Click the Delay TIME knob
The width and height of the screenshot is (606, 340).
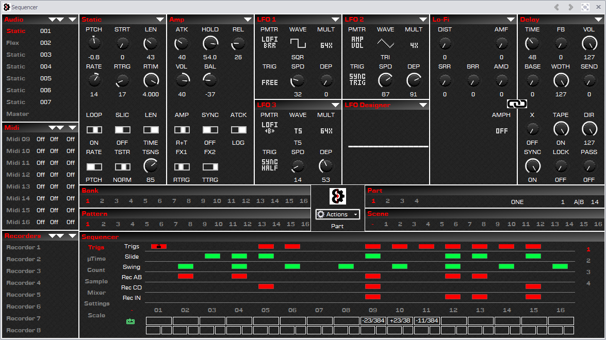[532, 43]
